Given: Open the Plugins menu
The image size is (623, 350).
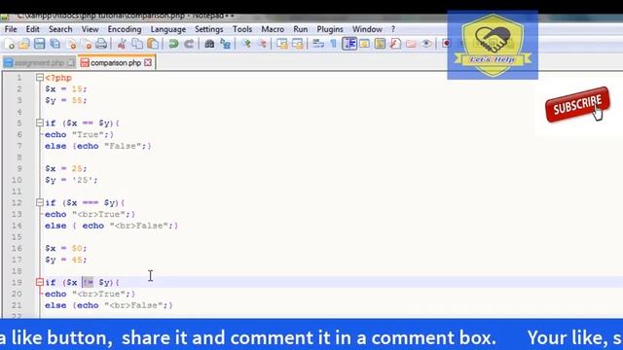Looking at the screenshot, I should click(x=330, y=29).
